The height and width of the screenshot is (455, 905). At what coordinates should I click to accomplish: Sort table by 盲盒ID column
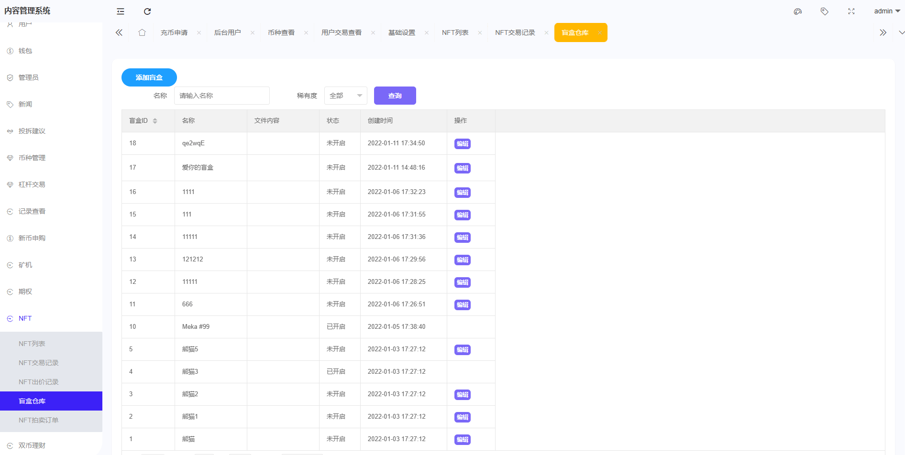coord(155,121)
